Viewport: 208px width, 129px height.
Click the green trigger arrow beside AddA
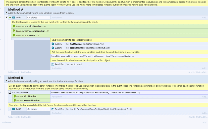[10, 18]
